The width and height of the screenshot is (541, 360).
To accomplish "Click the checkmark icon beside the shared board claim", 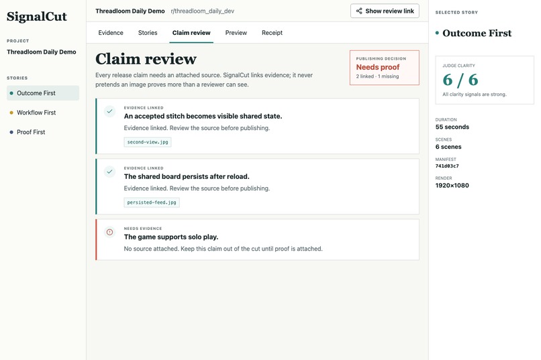I will (x=109, y=172).
